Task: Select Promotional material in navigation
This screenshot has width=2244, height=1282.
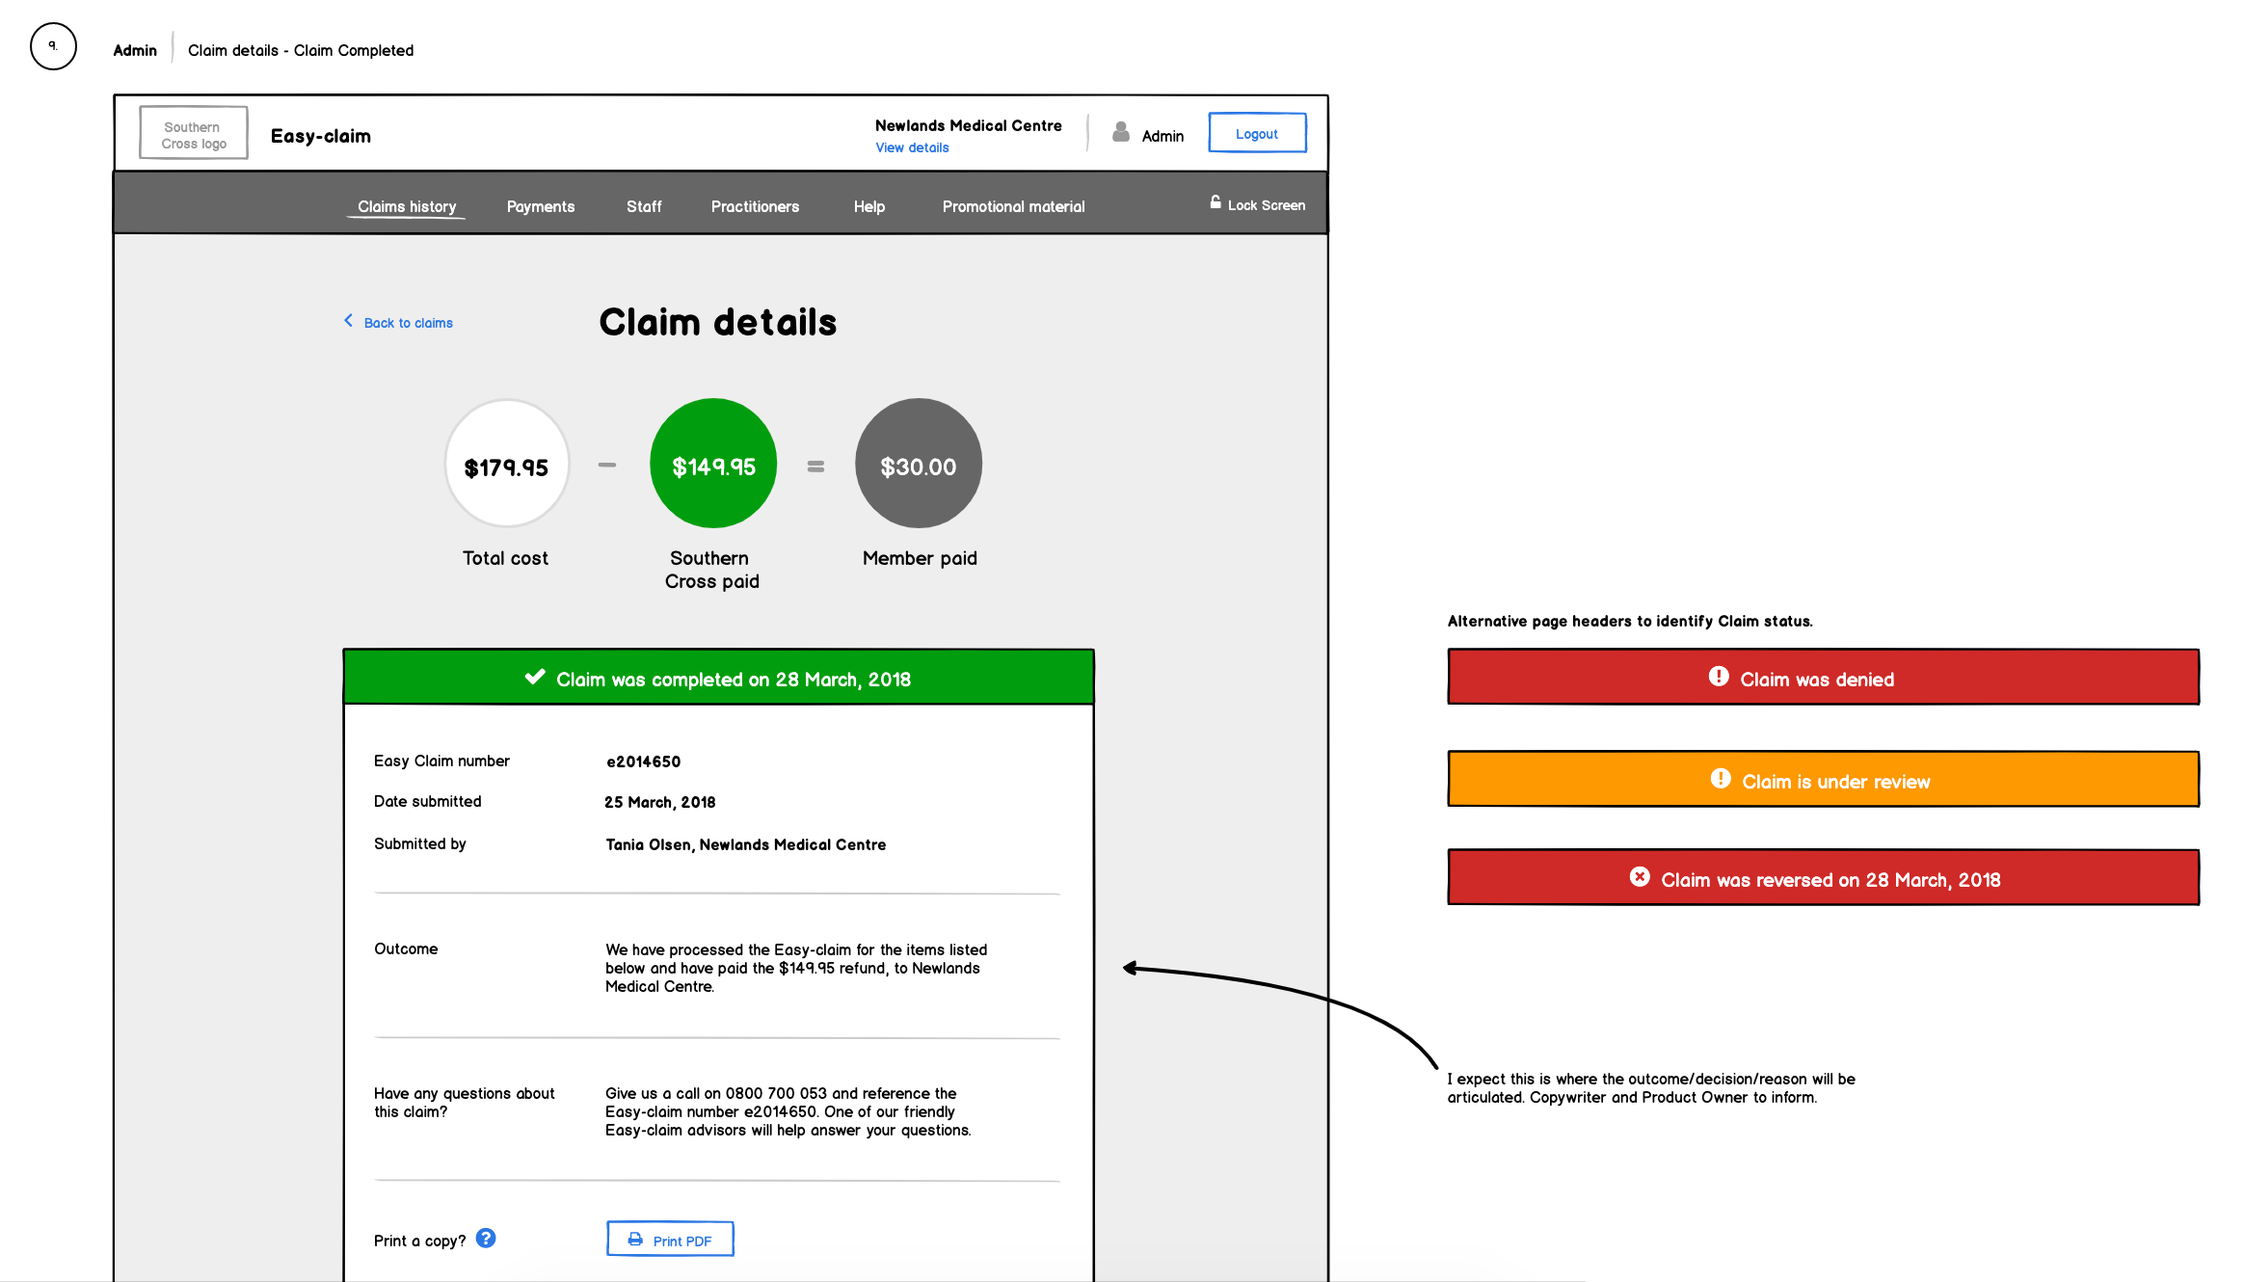Action: [1013, 206]
